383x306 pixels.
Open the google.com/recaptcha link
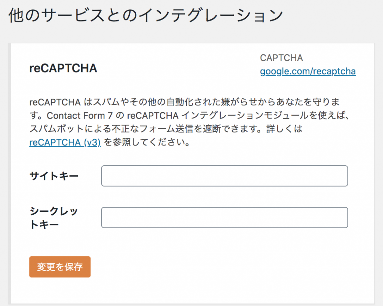point(308,71)
